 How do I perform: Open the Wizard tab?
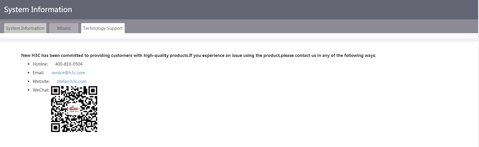(64, 28)
